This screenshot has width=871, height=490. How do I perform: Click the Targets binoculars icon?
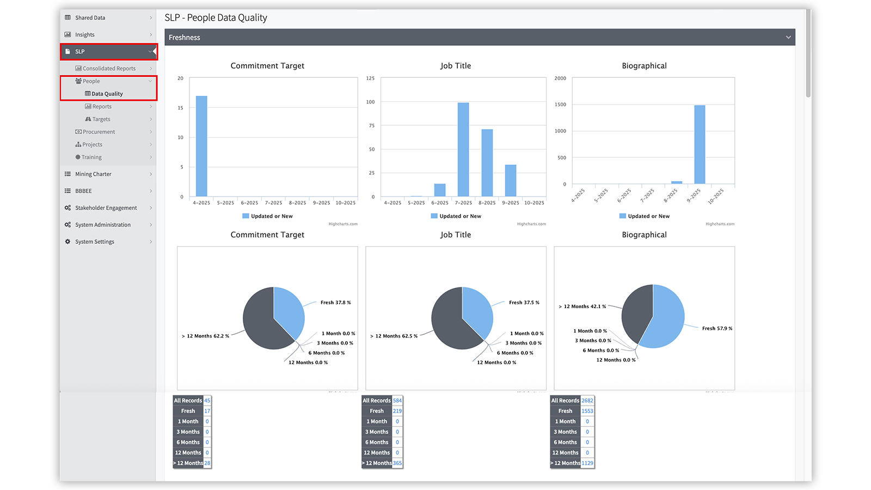pos(88,119)
